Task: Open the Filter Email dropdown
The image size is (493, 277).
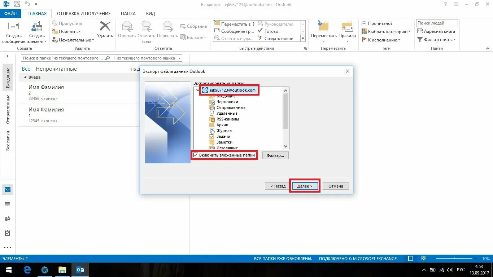Action: 437,40
